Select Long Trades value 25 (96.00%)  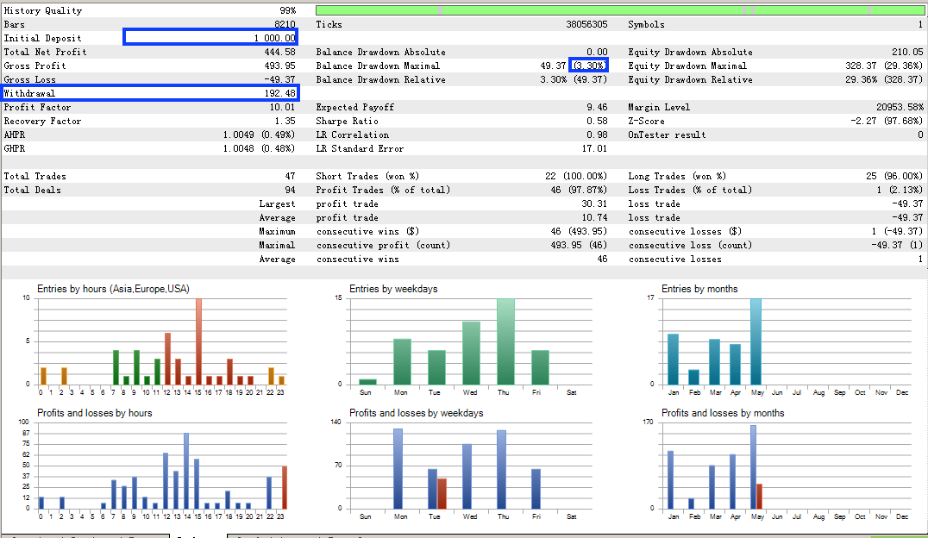click(894, 177)
